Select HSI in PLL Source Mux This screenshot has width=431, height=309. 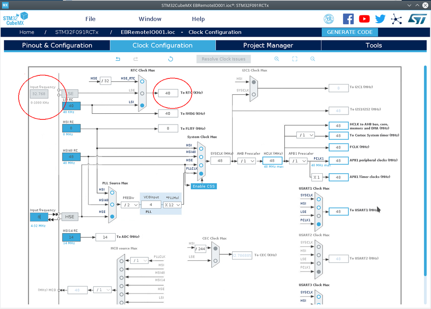112,193
